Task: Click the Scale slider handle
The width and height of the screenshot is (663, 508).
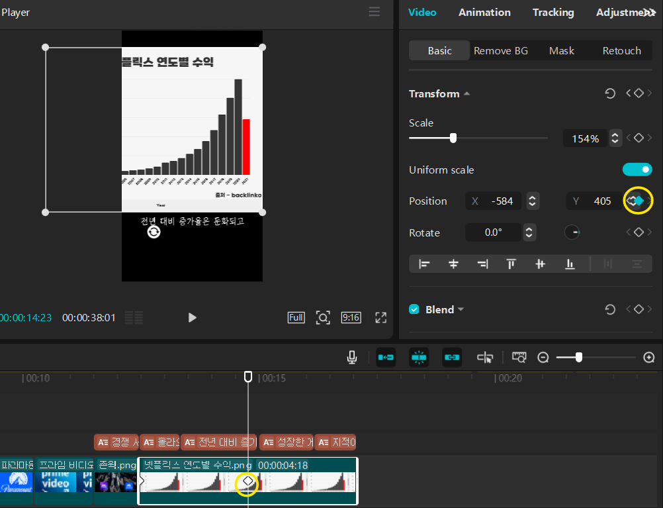Action: click(453, 138)
